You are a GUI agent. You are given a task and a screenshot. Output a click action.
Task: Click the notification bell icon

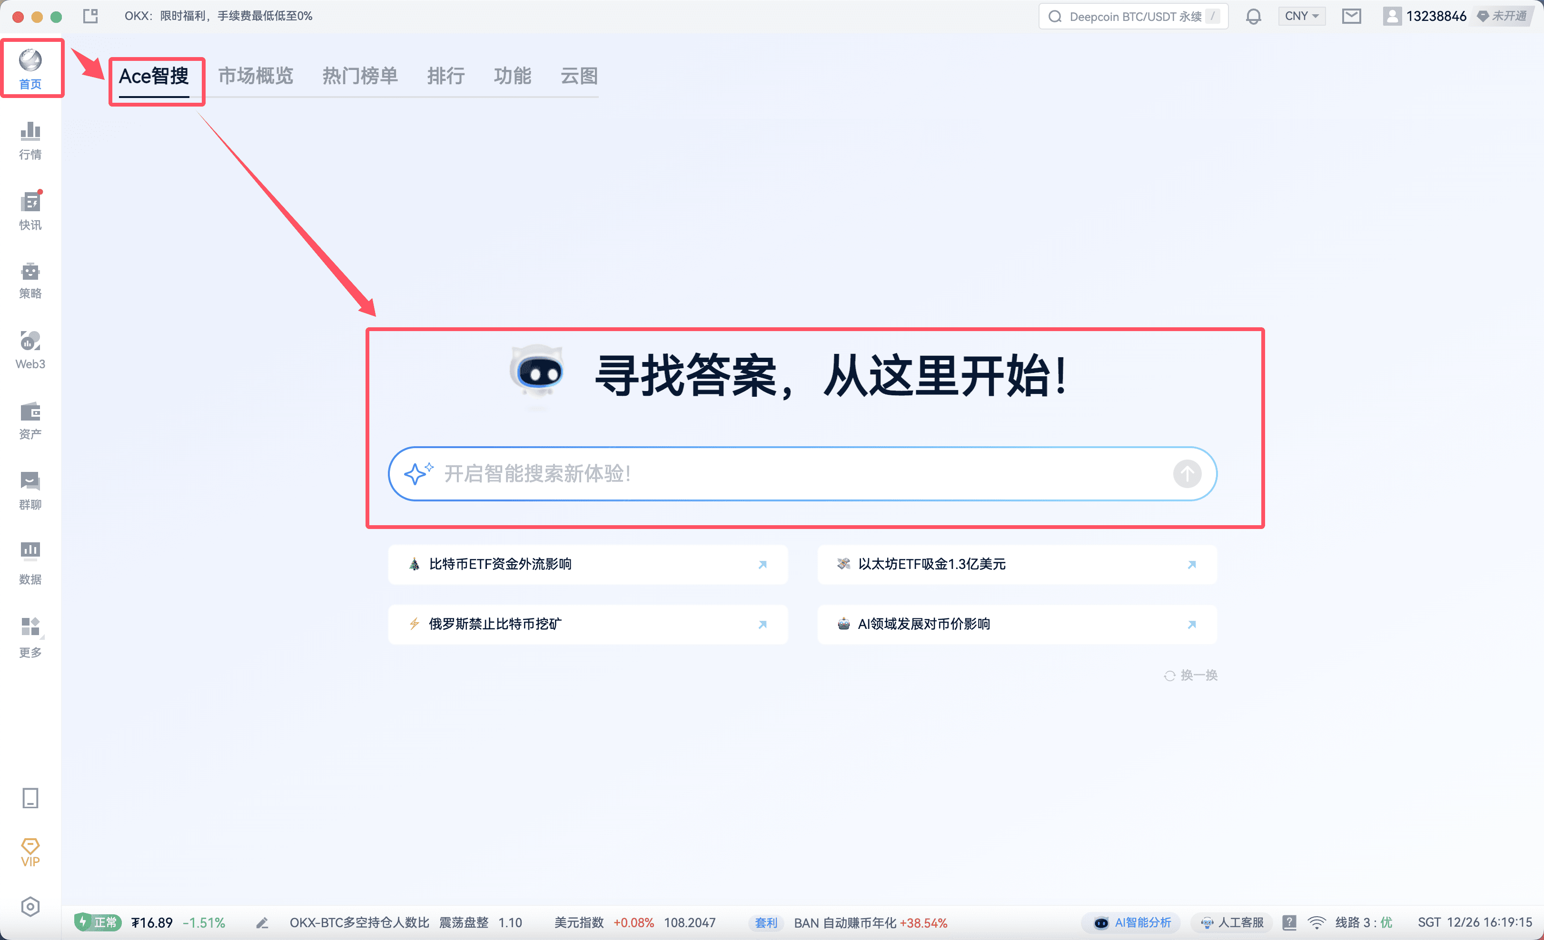pos(1253,16)
